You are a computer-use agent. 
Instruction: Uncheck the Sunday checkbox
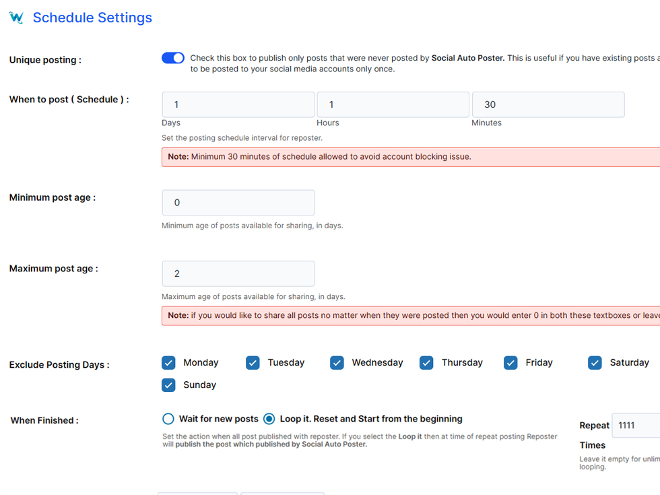click(x=168, y=385)
